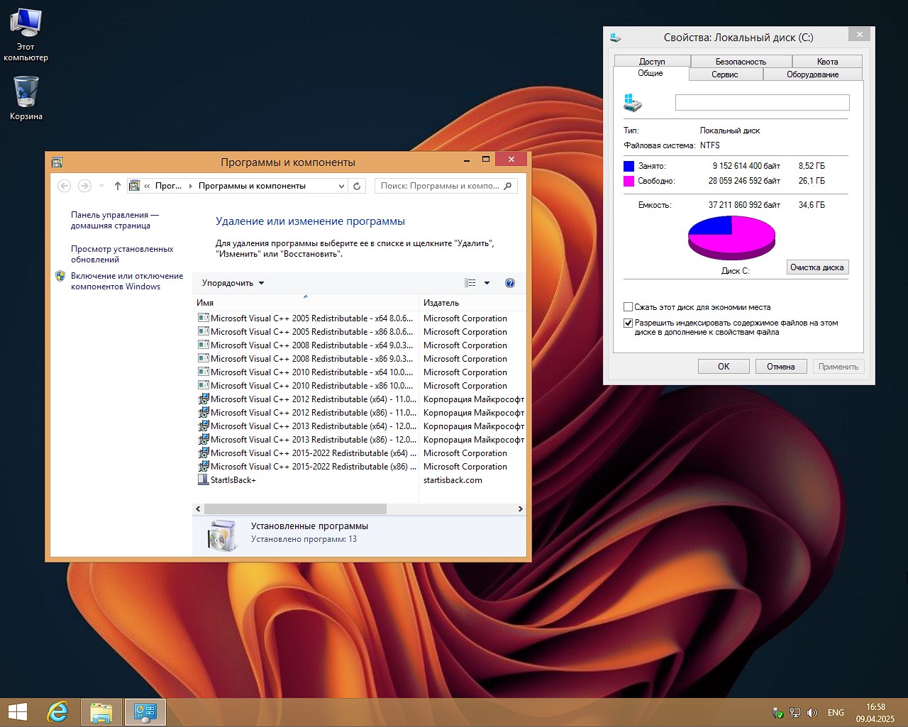Click the disk label input field
Viewport: 908px width, 727px height.
(x=763, y=103)
